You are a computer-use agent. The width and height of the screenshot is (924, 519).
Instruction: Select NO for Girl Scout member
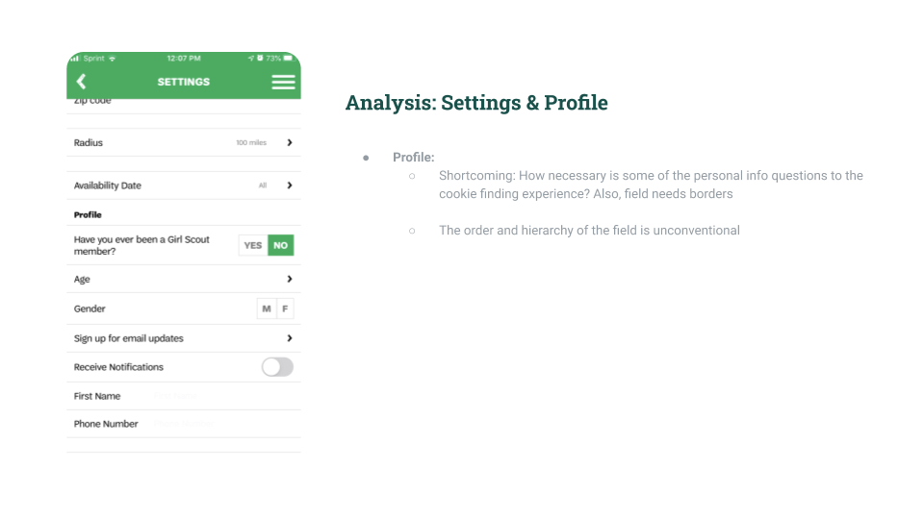(280, 245)
